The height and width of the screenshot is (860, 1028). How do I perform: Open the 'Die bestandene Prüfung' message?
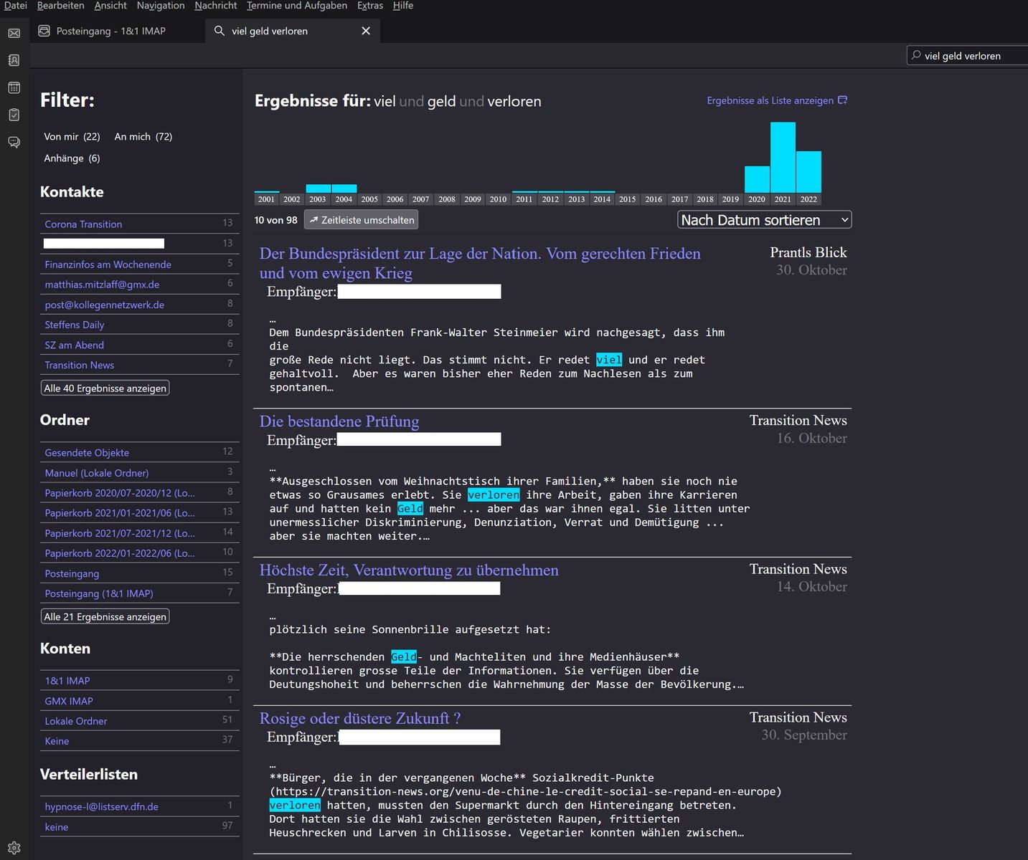pos(339,421)
